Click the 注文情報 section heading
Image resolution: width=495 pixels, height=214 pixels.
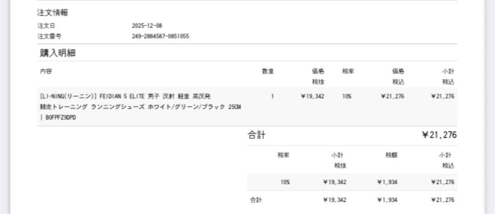[53, 13]
